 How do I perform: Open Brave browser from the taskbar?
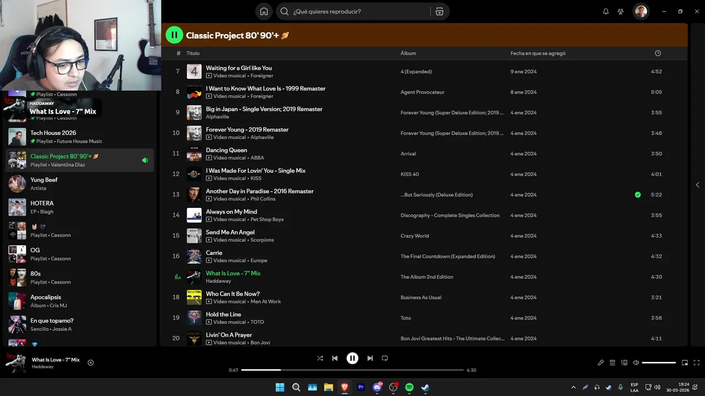coord(345,387)
